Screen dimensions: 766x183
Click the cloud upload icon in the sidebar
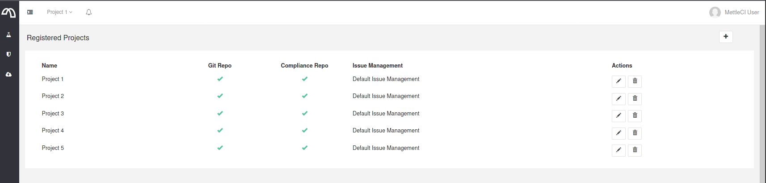pos(8,75)
